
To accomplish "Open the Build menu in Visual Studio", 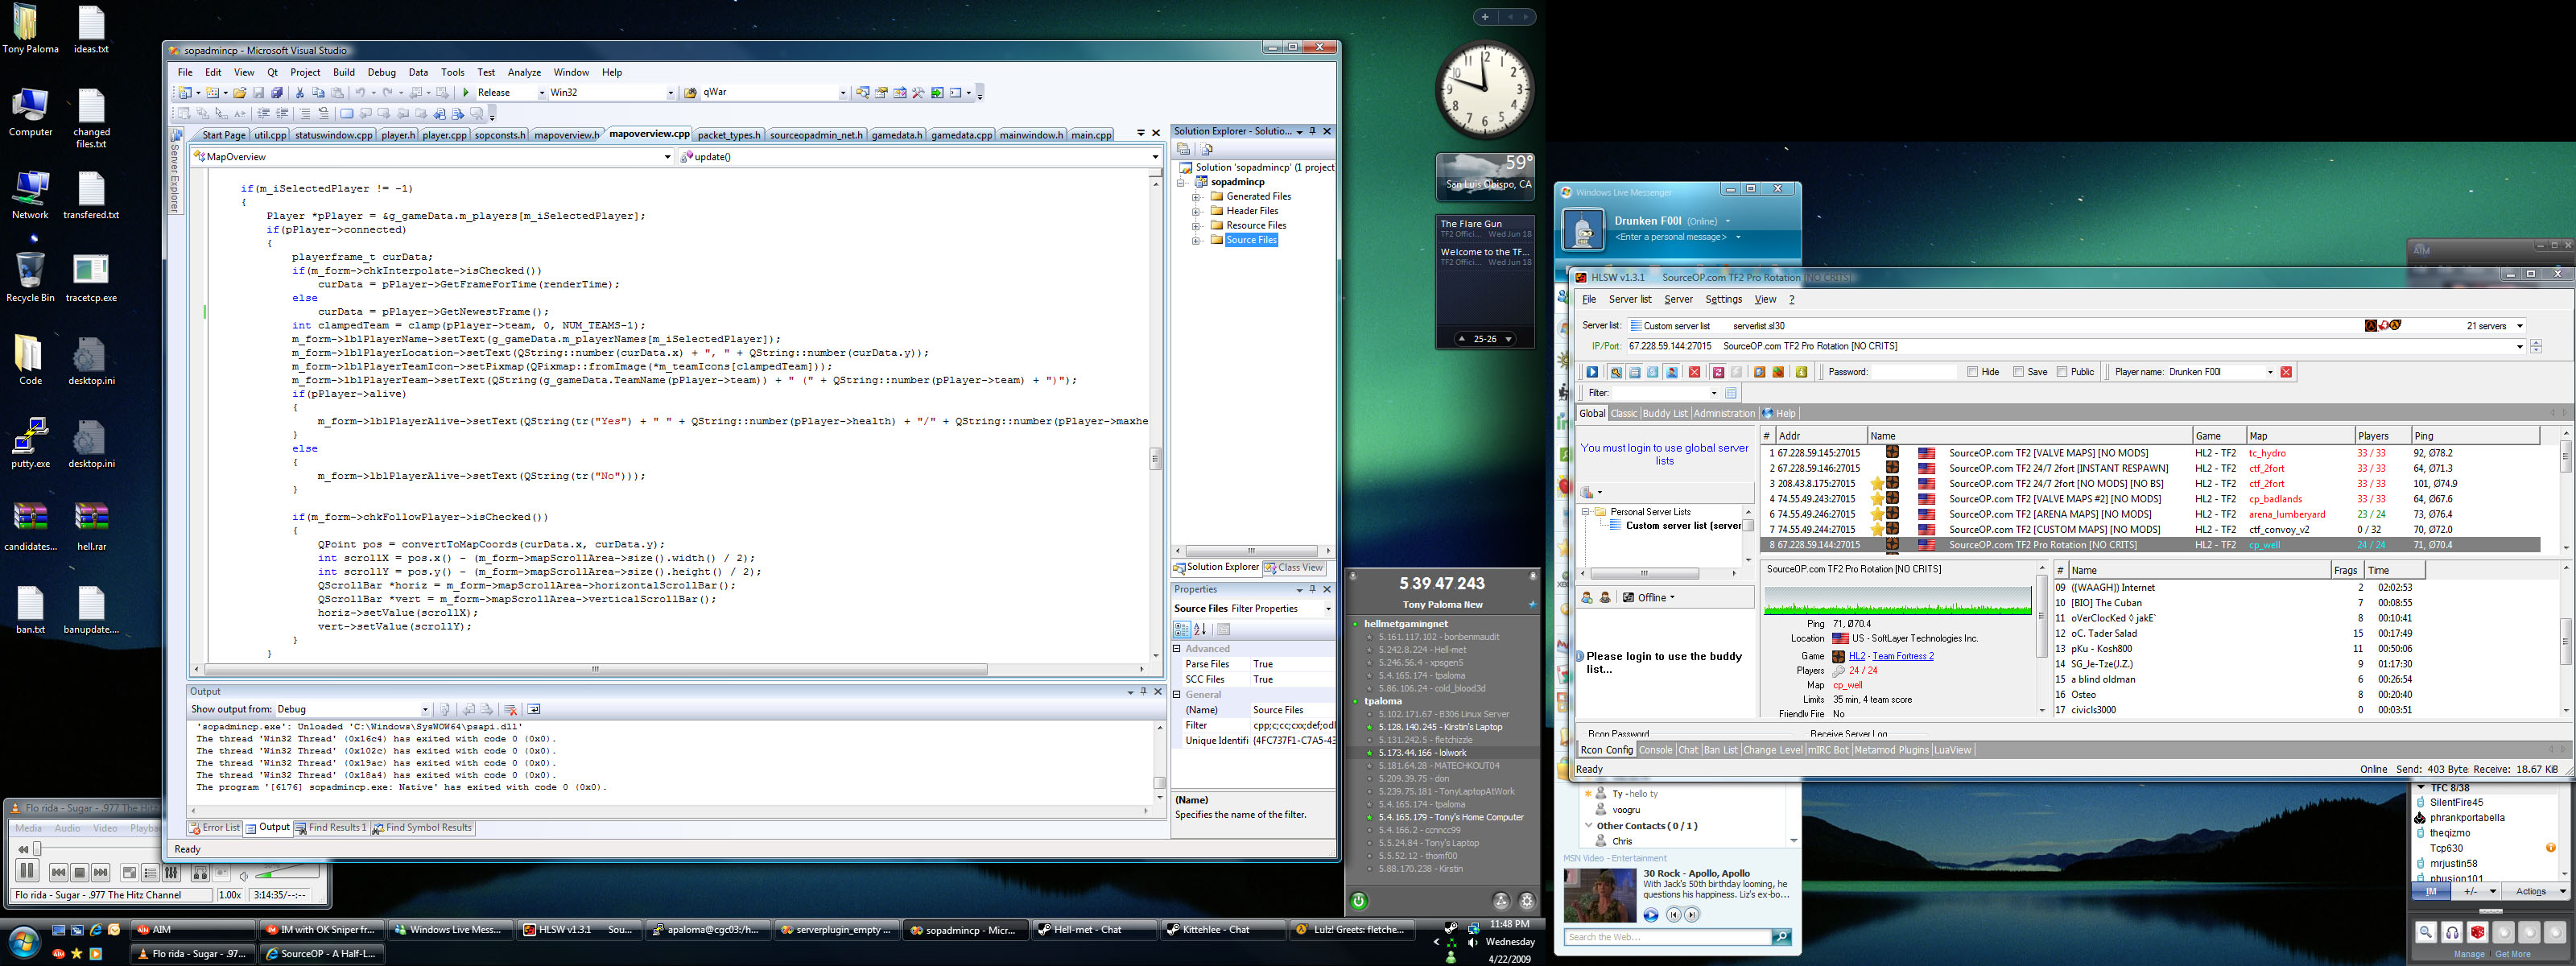I will [x=344, y=72].
